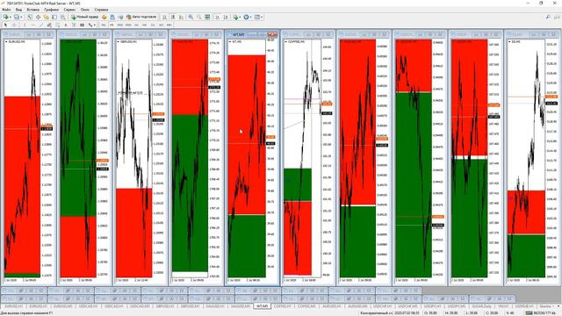Expand the Arrows tool dropdown
The width and height of the screenshot is (562, 316).
pyautogui.click(x=94, y=25)
